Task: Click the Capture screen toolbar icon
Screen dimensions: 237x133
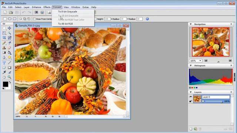Action: tap(36, 12)
